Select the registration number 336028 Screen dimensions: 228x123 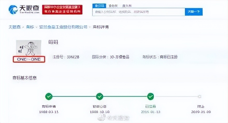pyautogui.click(x=73, y=57)
